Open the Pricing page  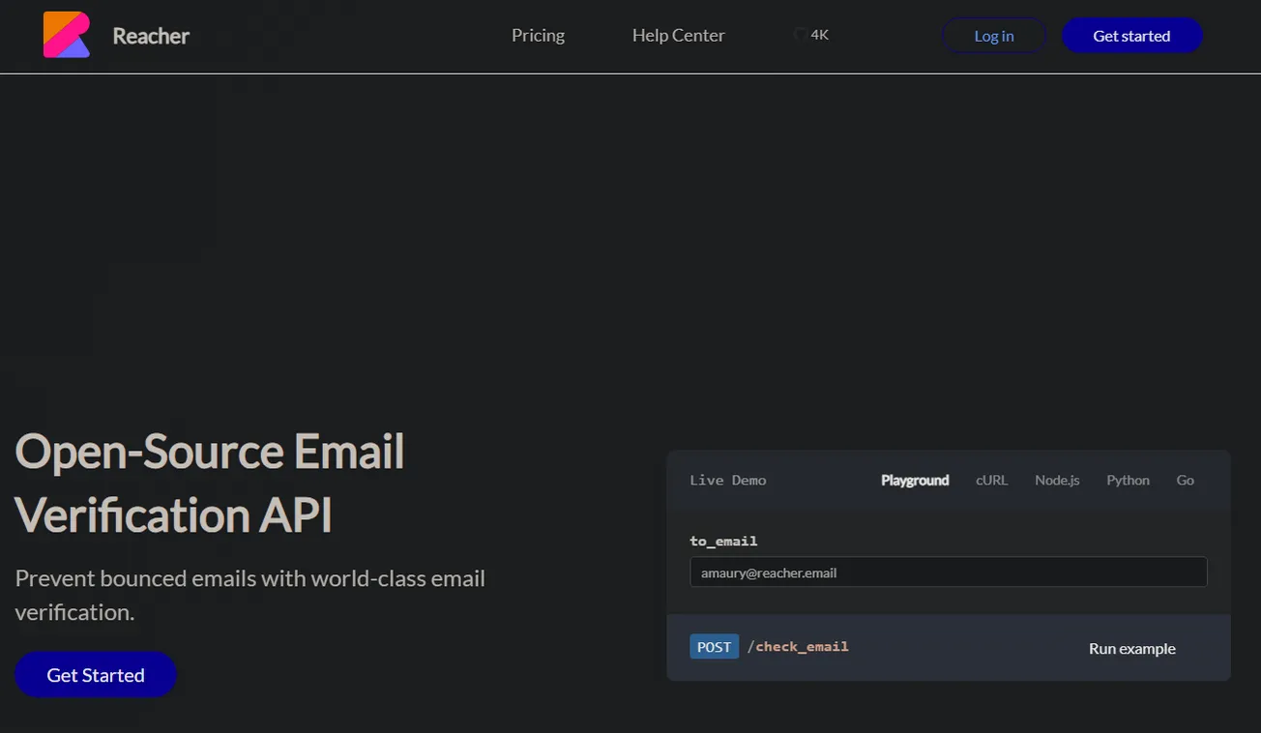(538, 35)
